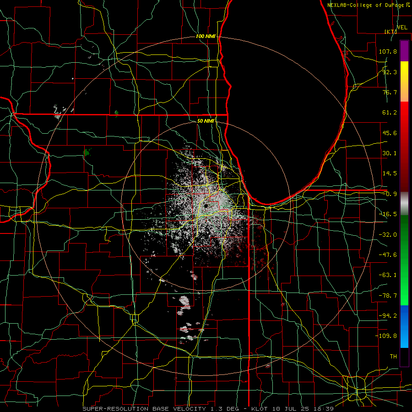The height and width of the screenshot is (412, 412).
Task: Click the NEXLAB-College of DuPage label
Action: 366,5
